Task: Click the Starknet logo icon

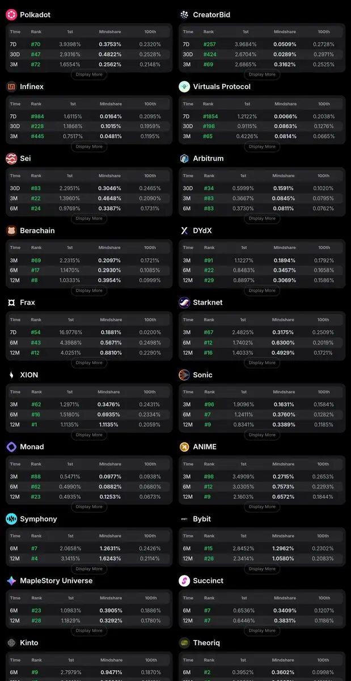Action: (x=184, y=302)
